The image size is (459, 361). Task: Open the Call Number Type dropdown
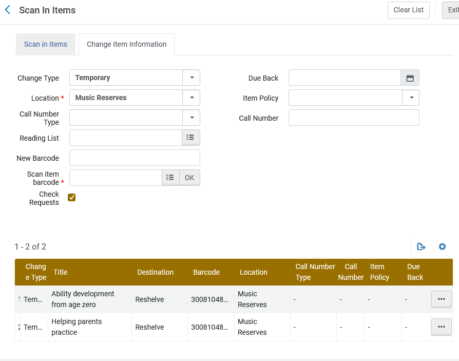click(192, 118)
